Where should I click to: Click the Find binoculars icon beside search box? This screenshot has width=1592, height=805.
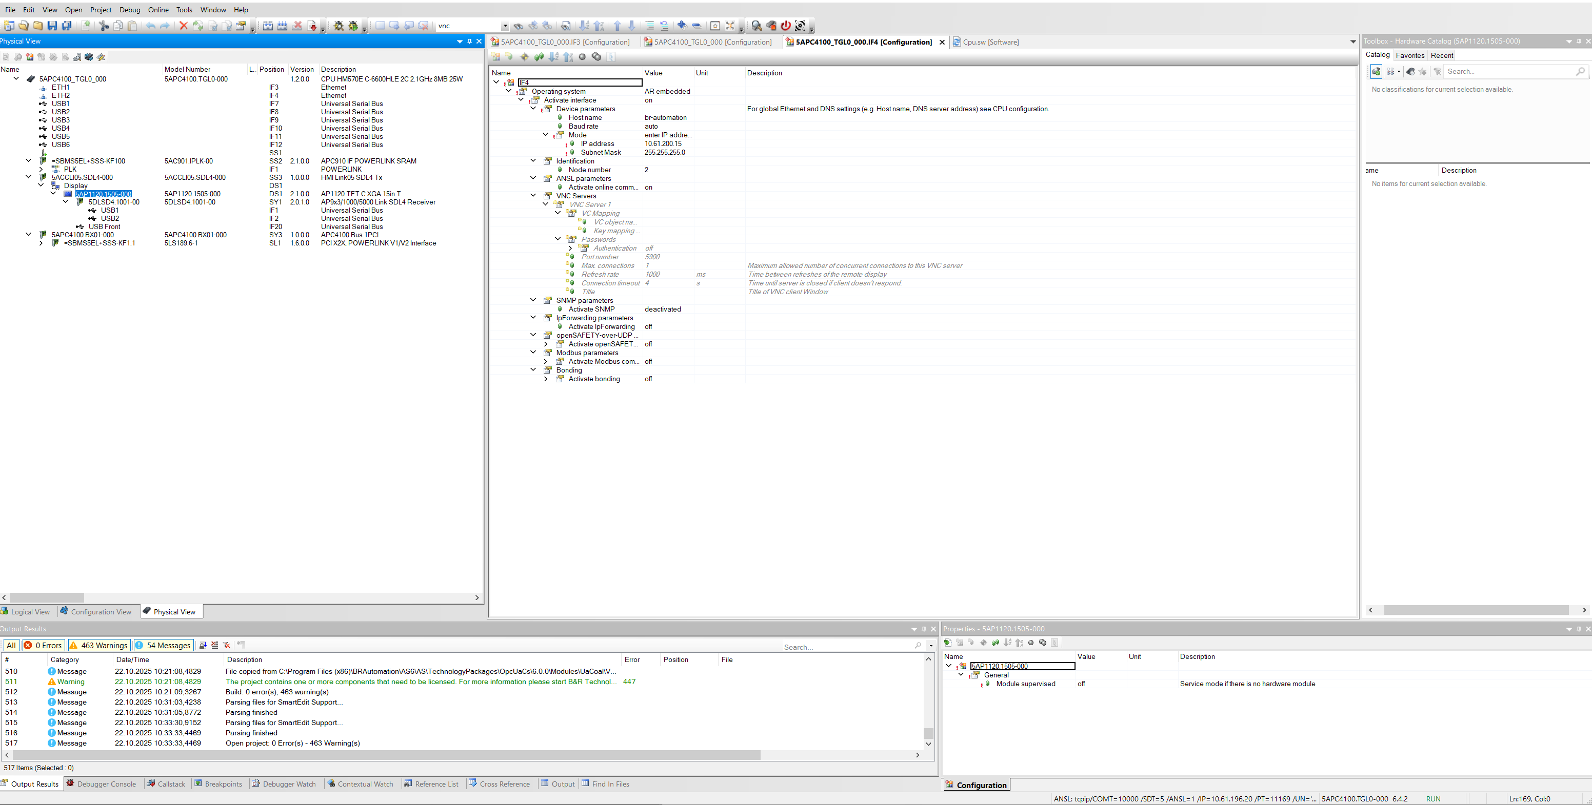click(x=519, y=26)
